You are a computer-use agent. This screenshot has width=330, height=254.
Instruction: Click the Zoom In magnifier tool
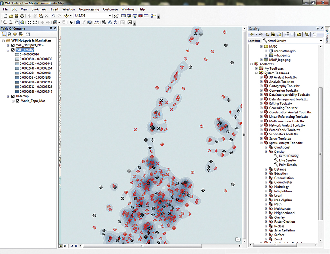[5, 22]
